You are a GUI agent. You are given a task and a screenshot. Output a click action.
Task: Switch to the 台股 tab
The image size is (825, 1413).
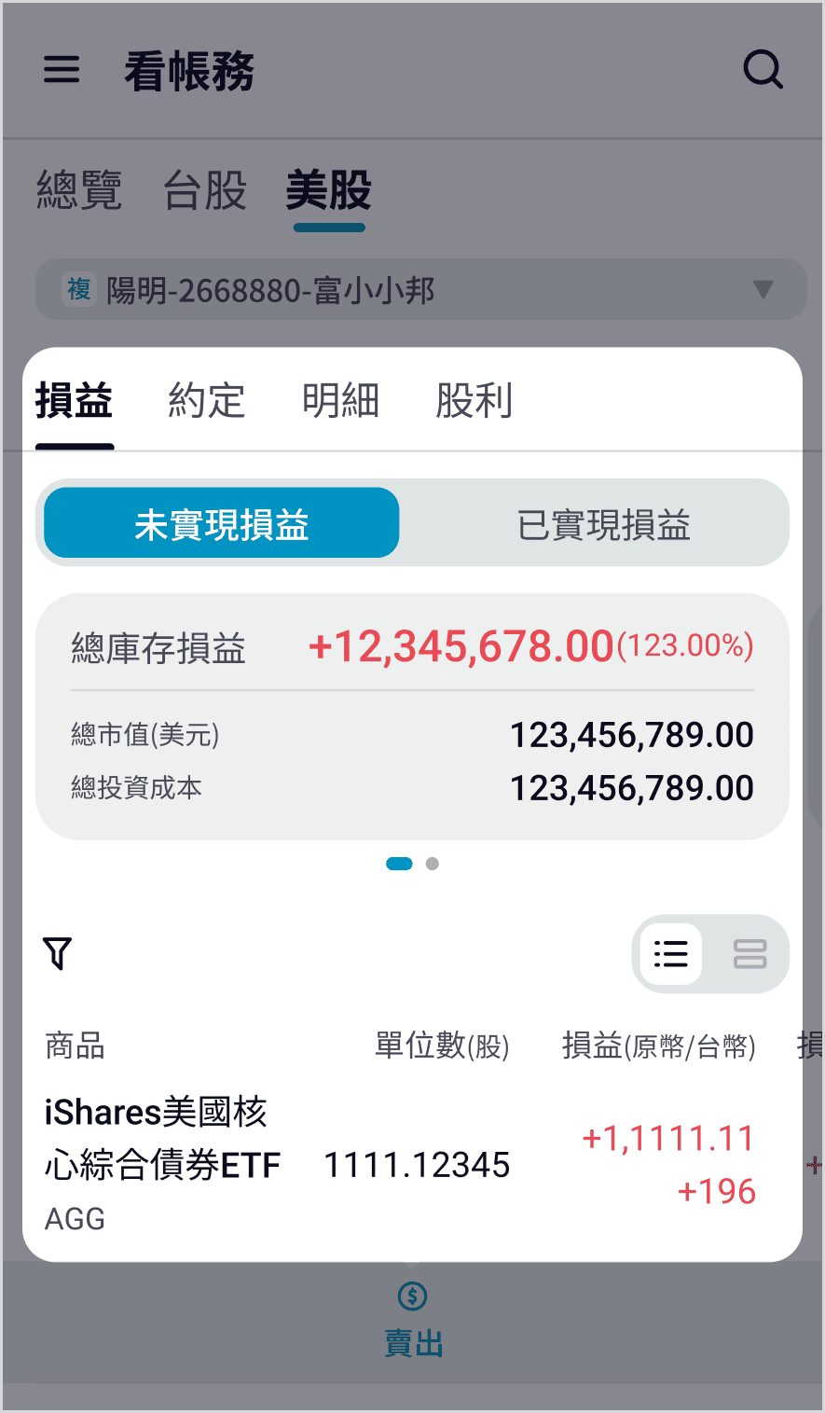point(205,190)
